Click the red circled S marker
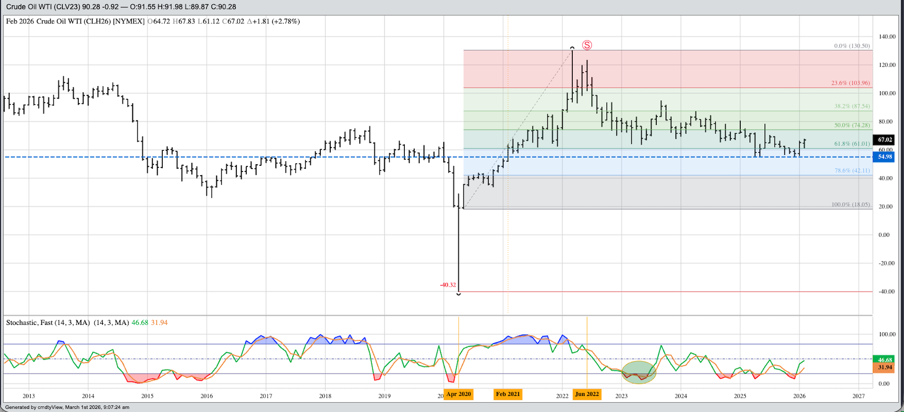 (x=587, y=45)
